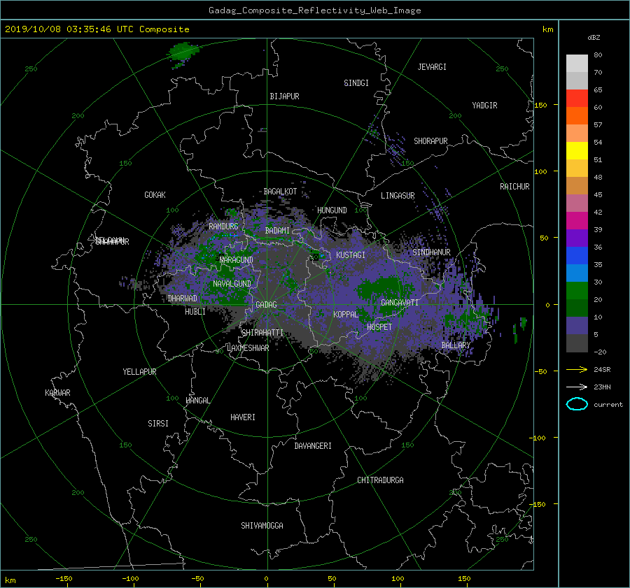This screenshot has height=588, width=630.
Task: Click the SHIRAHATTI city label
Action: click(262, 333)
